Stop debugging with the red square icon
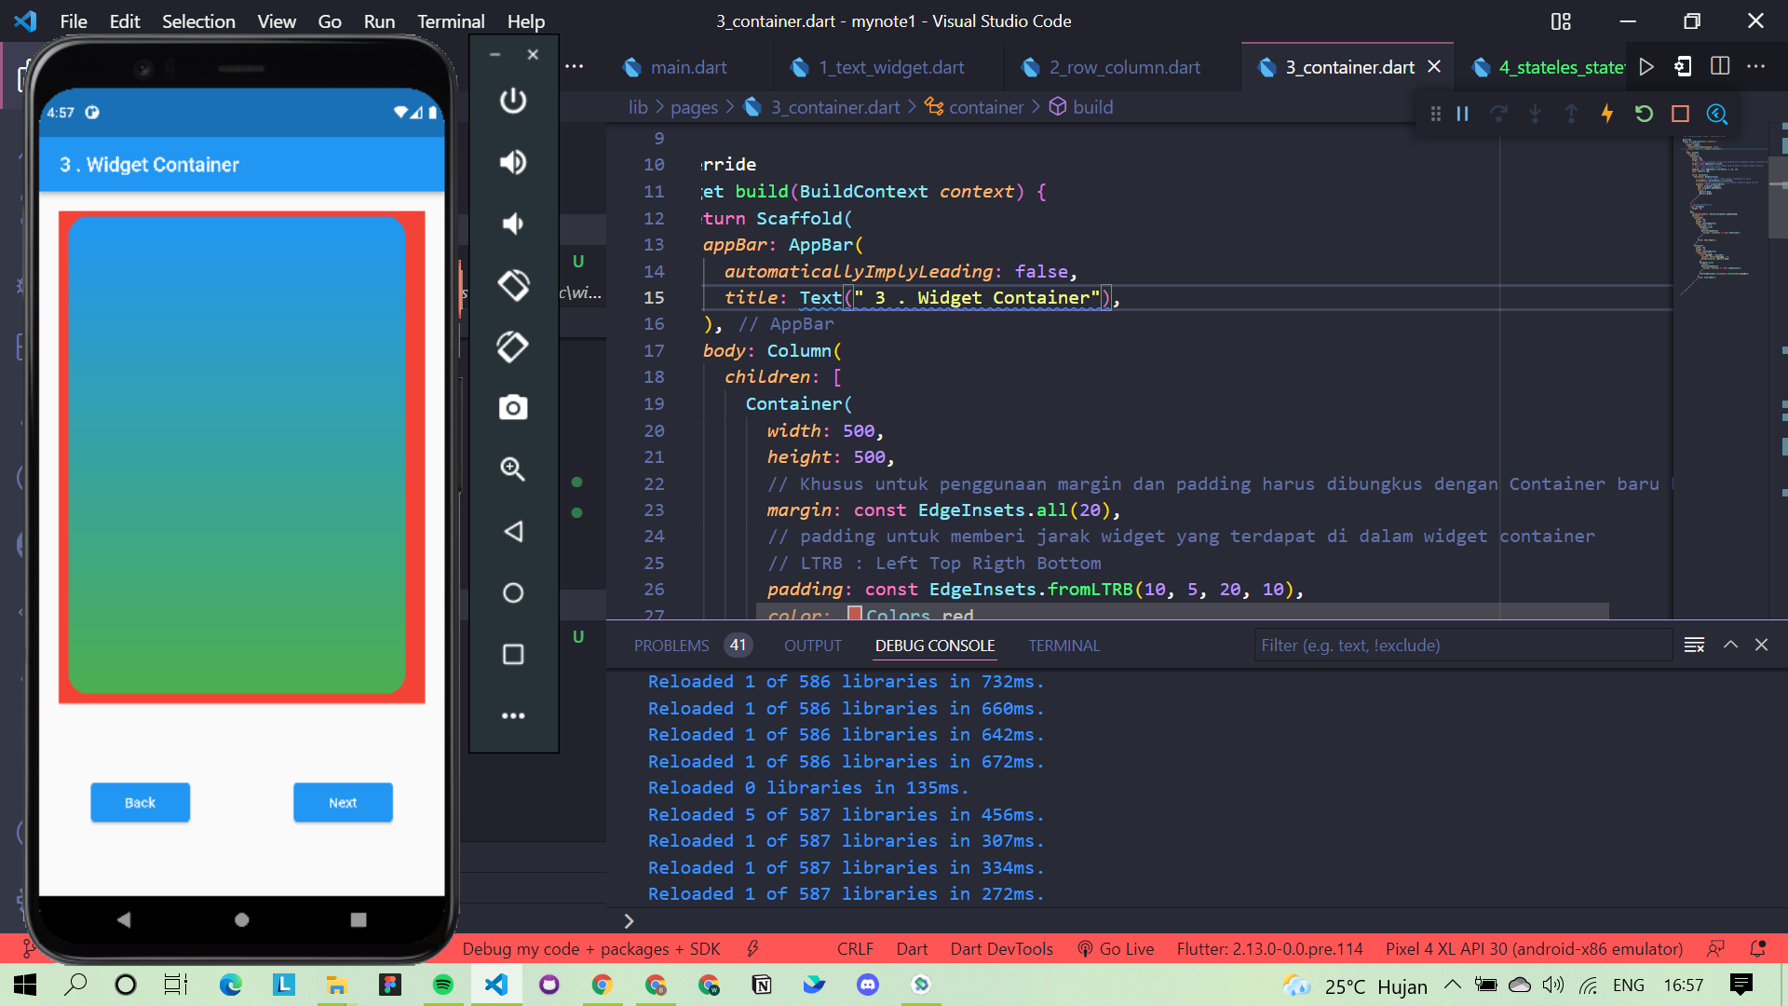The image size is (1788, 1006). tap(1680, 114)
